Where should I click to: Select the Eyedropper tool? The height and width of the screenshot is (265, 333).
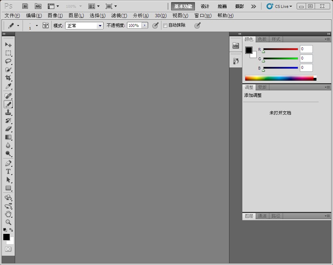click(8, 86)
